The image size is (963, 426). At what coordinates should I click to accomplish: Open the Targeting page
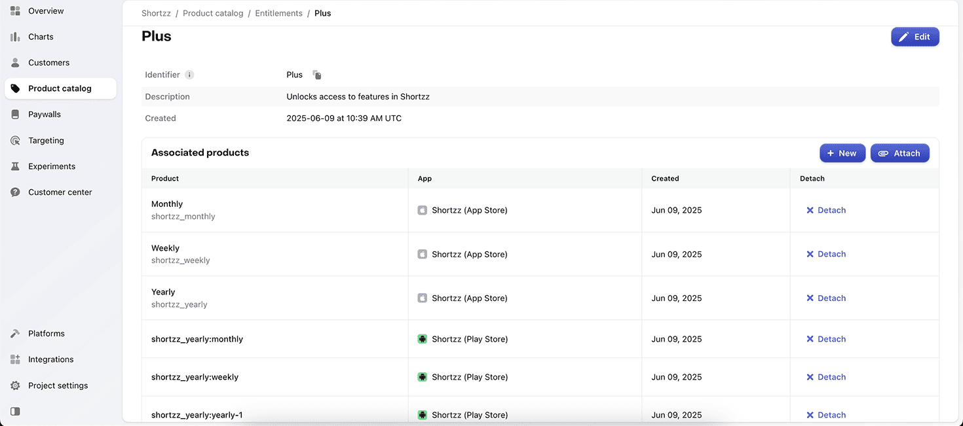[x=46, y=141]
